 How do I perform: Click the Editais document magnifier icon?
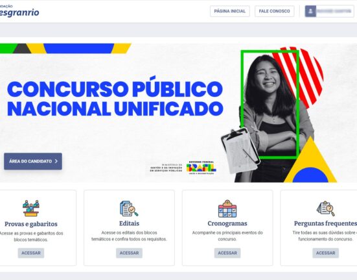point(129,209)
